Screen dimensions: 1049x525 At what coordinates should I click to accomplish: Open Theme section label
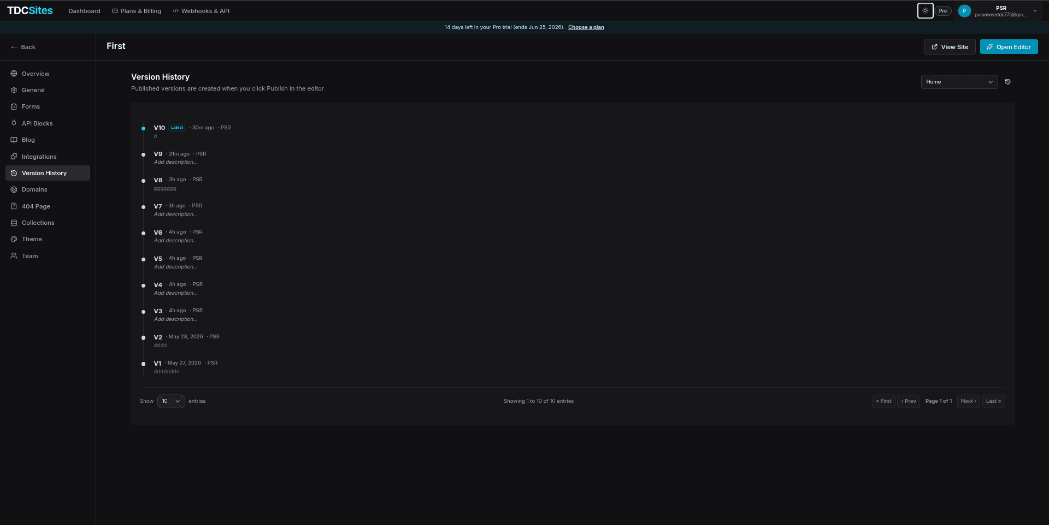tap(32, 239)
